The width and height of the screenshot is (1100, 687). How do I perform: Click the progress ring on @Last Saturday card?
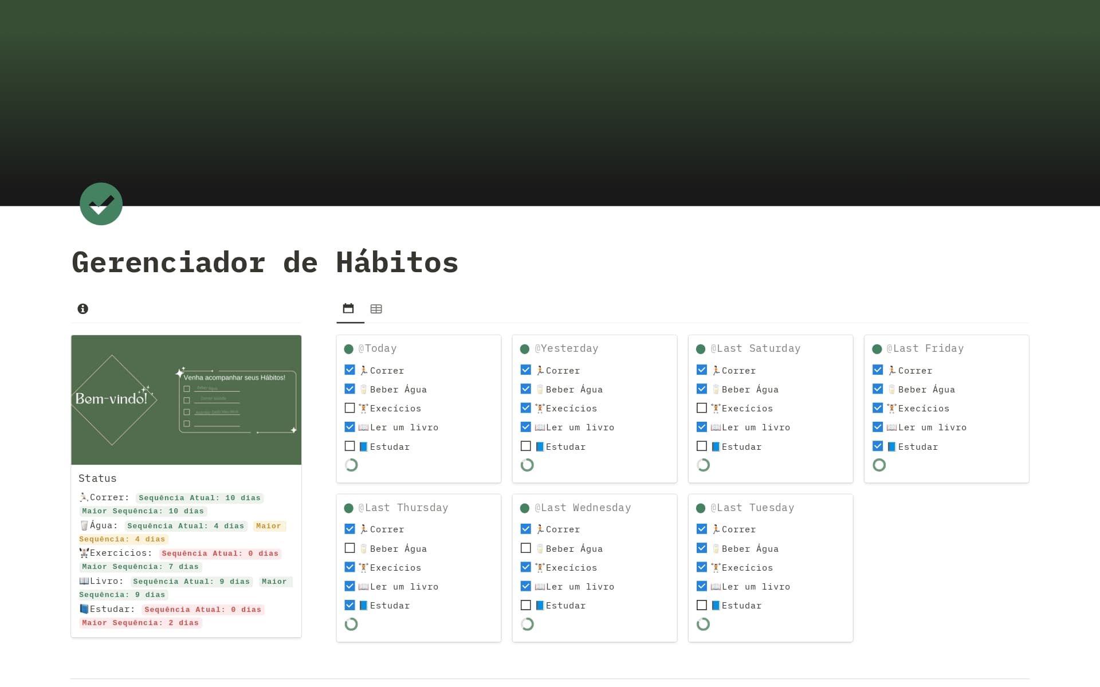coord(703,465)
